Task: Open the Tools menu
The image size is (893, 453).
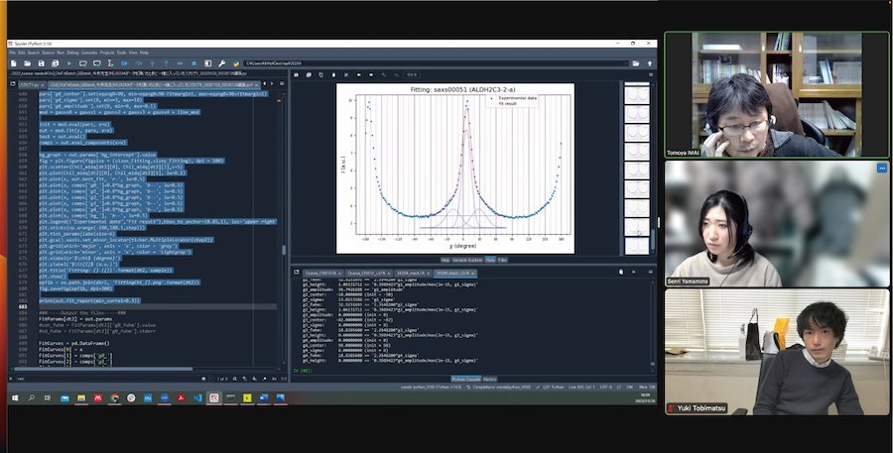Action: coord(122,53)
